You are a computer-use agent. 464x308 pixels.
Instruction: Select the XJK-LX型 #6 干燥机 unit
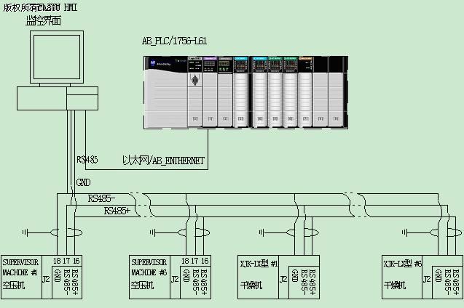coord(401,274)
